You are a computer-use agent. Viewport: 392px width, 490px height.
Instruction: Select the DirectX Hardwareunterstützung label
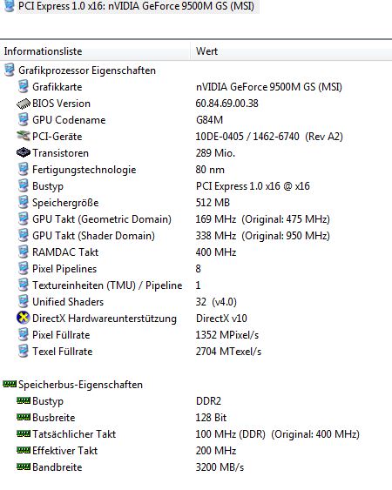click(x=105, y=319)
